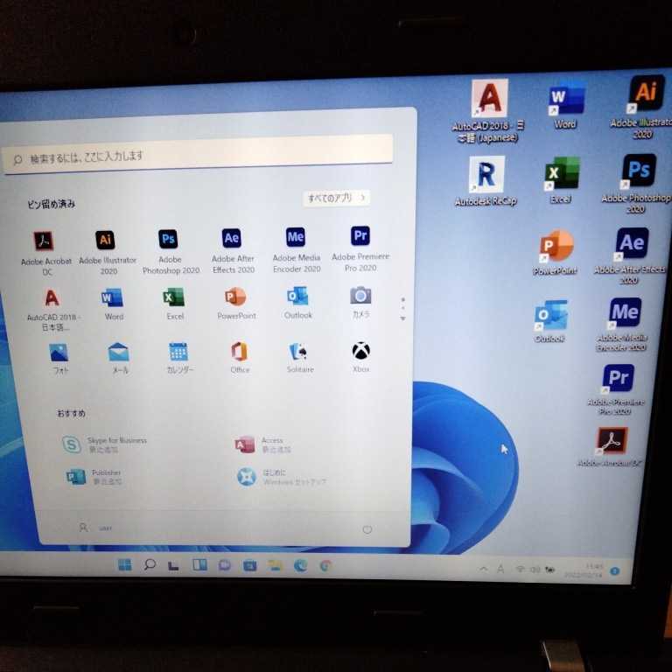Open Task View on the taskbar
The image size is (672, 672).
[x=173, y=566]
